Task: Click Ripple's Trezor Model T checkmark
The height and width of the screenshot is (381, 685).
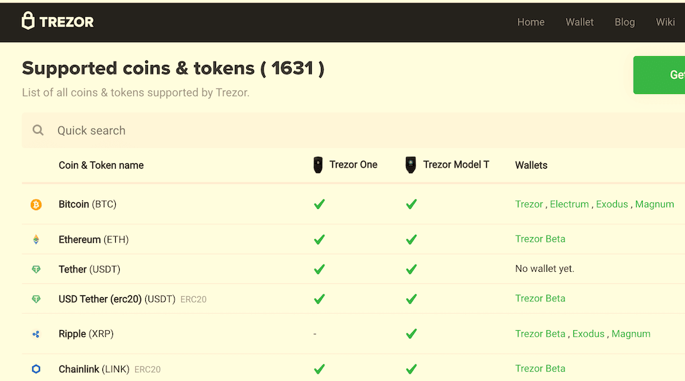Action: pyautogui.click(x=411, y=333)
